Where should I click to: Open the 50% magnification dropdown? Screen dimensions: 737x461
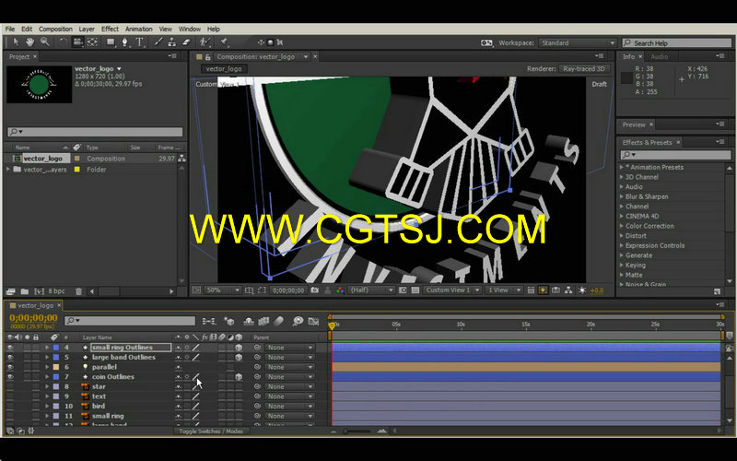tap(223, 290)
